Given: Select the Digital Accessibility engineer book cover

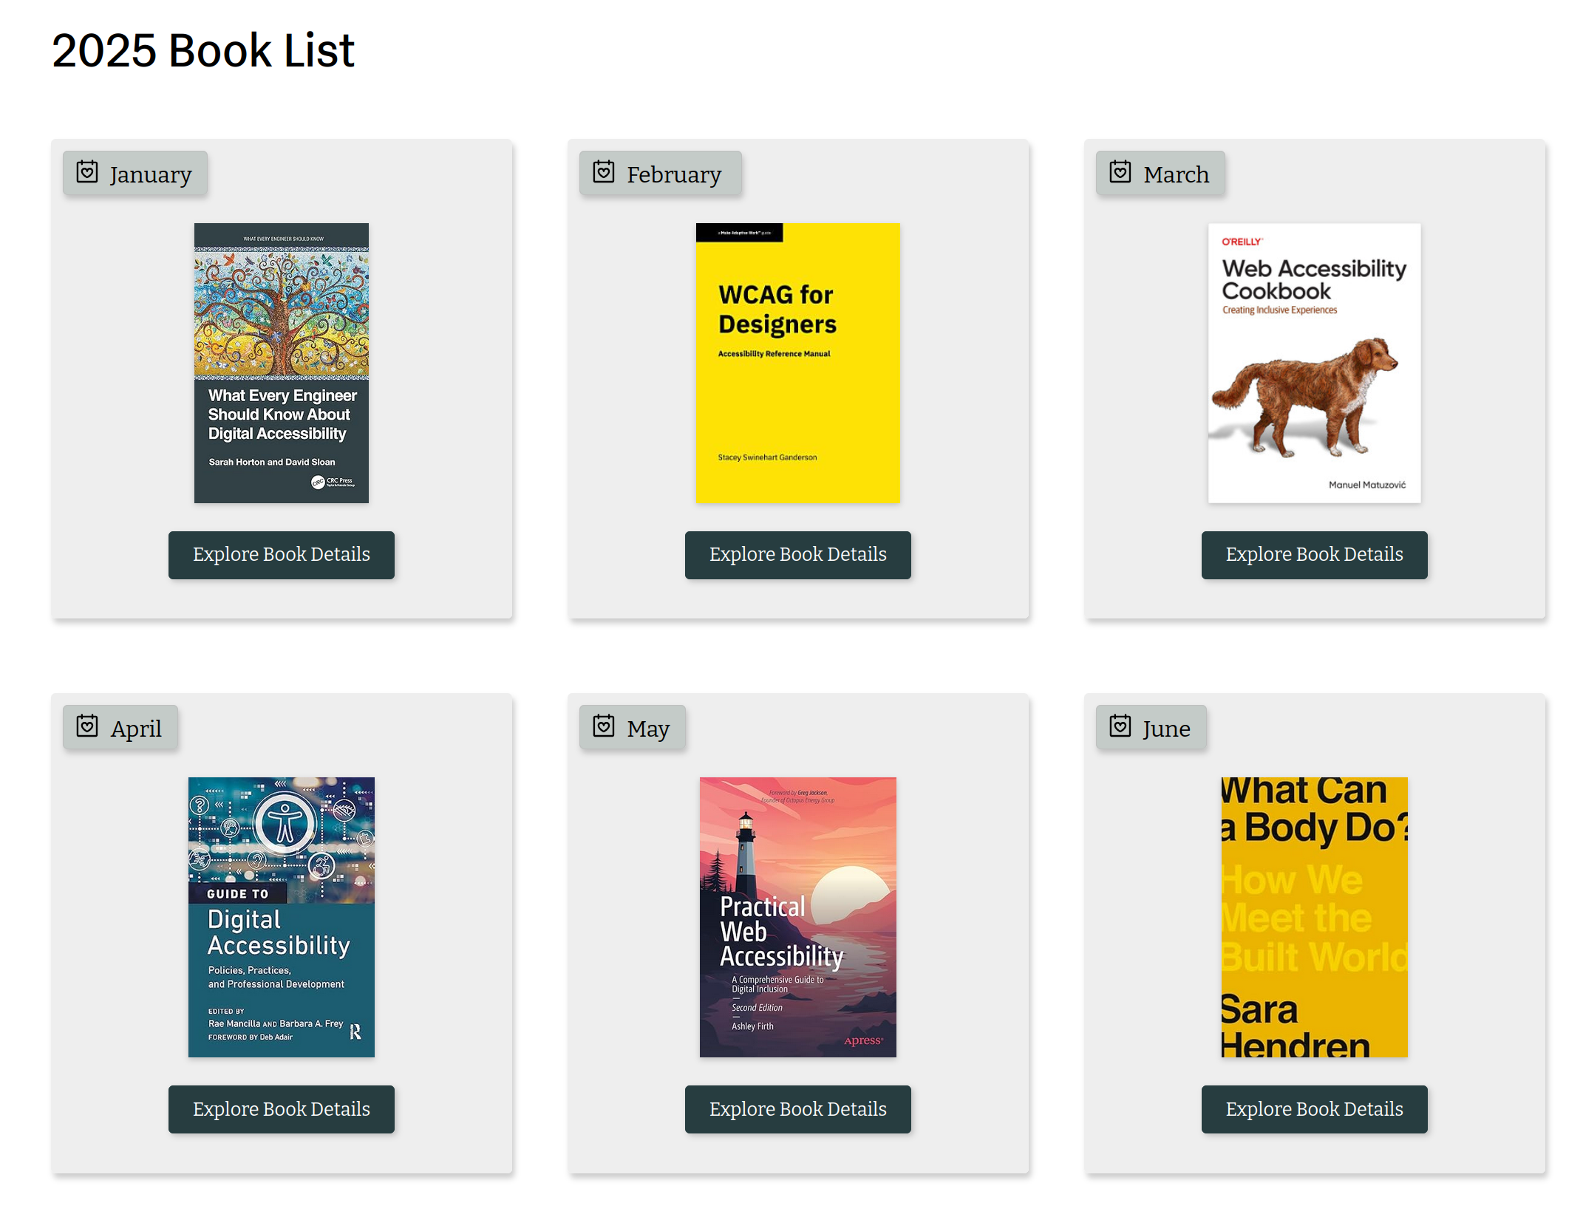Looking at the screenshot, I should [x=282, y=363].
